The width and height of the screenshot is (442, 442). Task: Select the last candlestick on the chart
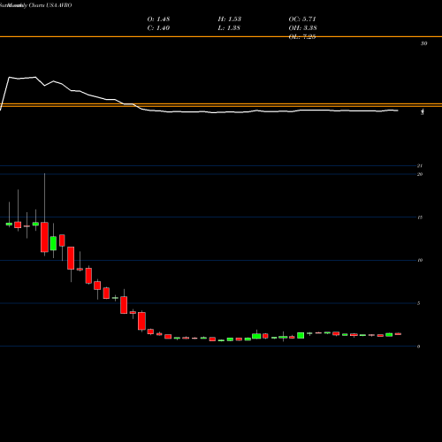click(398, 334)
